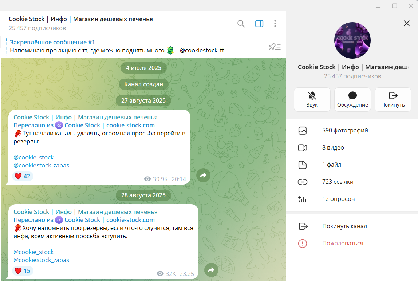This screenshot has height=281, width=418.
Task: Select Покинуть канал option
Action: (x=352, y=226)
